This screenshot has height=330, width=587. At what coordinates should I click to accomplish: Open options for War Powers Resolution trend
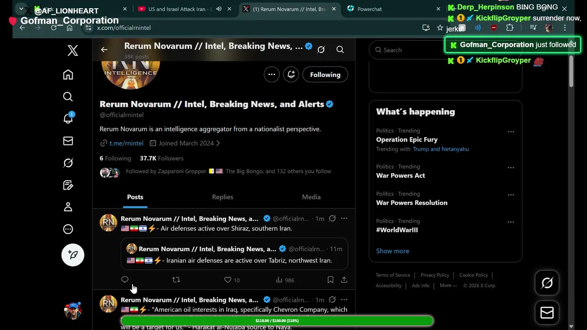pos(511,195)
